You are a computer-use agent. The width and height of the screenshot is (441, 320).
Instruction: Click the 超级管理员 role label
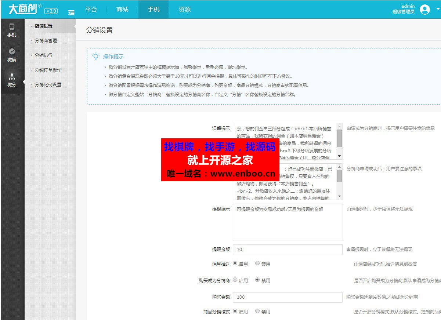tap(403, 12)
